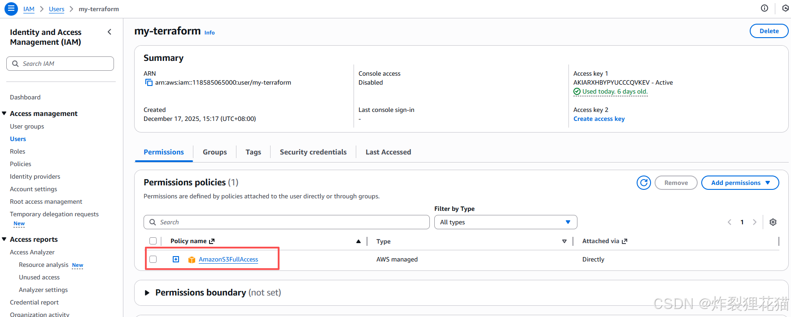Collapse the Access management section
Viewport: 791px width, 317px height.
[4, 113]
